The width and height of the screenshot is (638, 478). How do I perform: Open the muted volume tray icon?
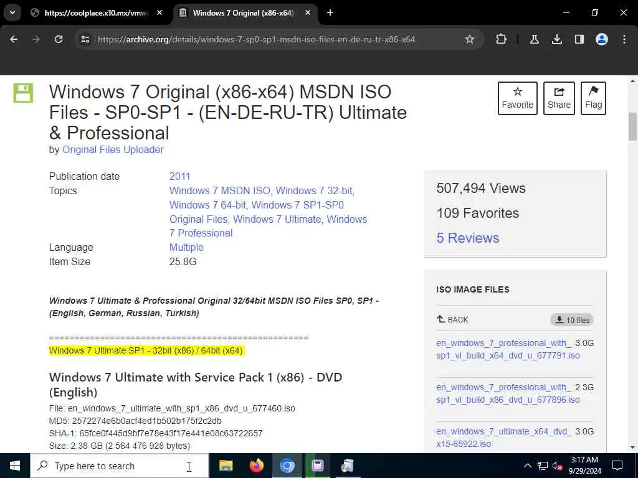(558, 466)
